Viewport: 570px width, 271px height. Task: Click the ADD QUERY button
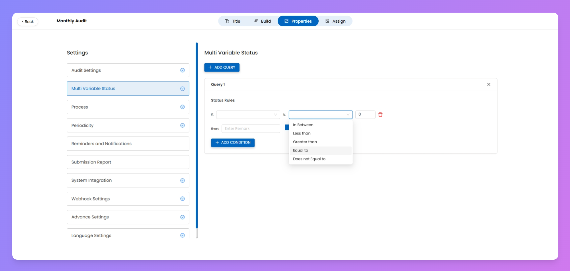[x=222, y=67]
